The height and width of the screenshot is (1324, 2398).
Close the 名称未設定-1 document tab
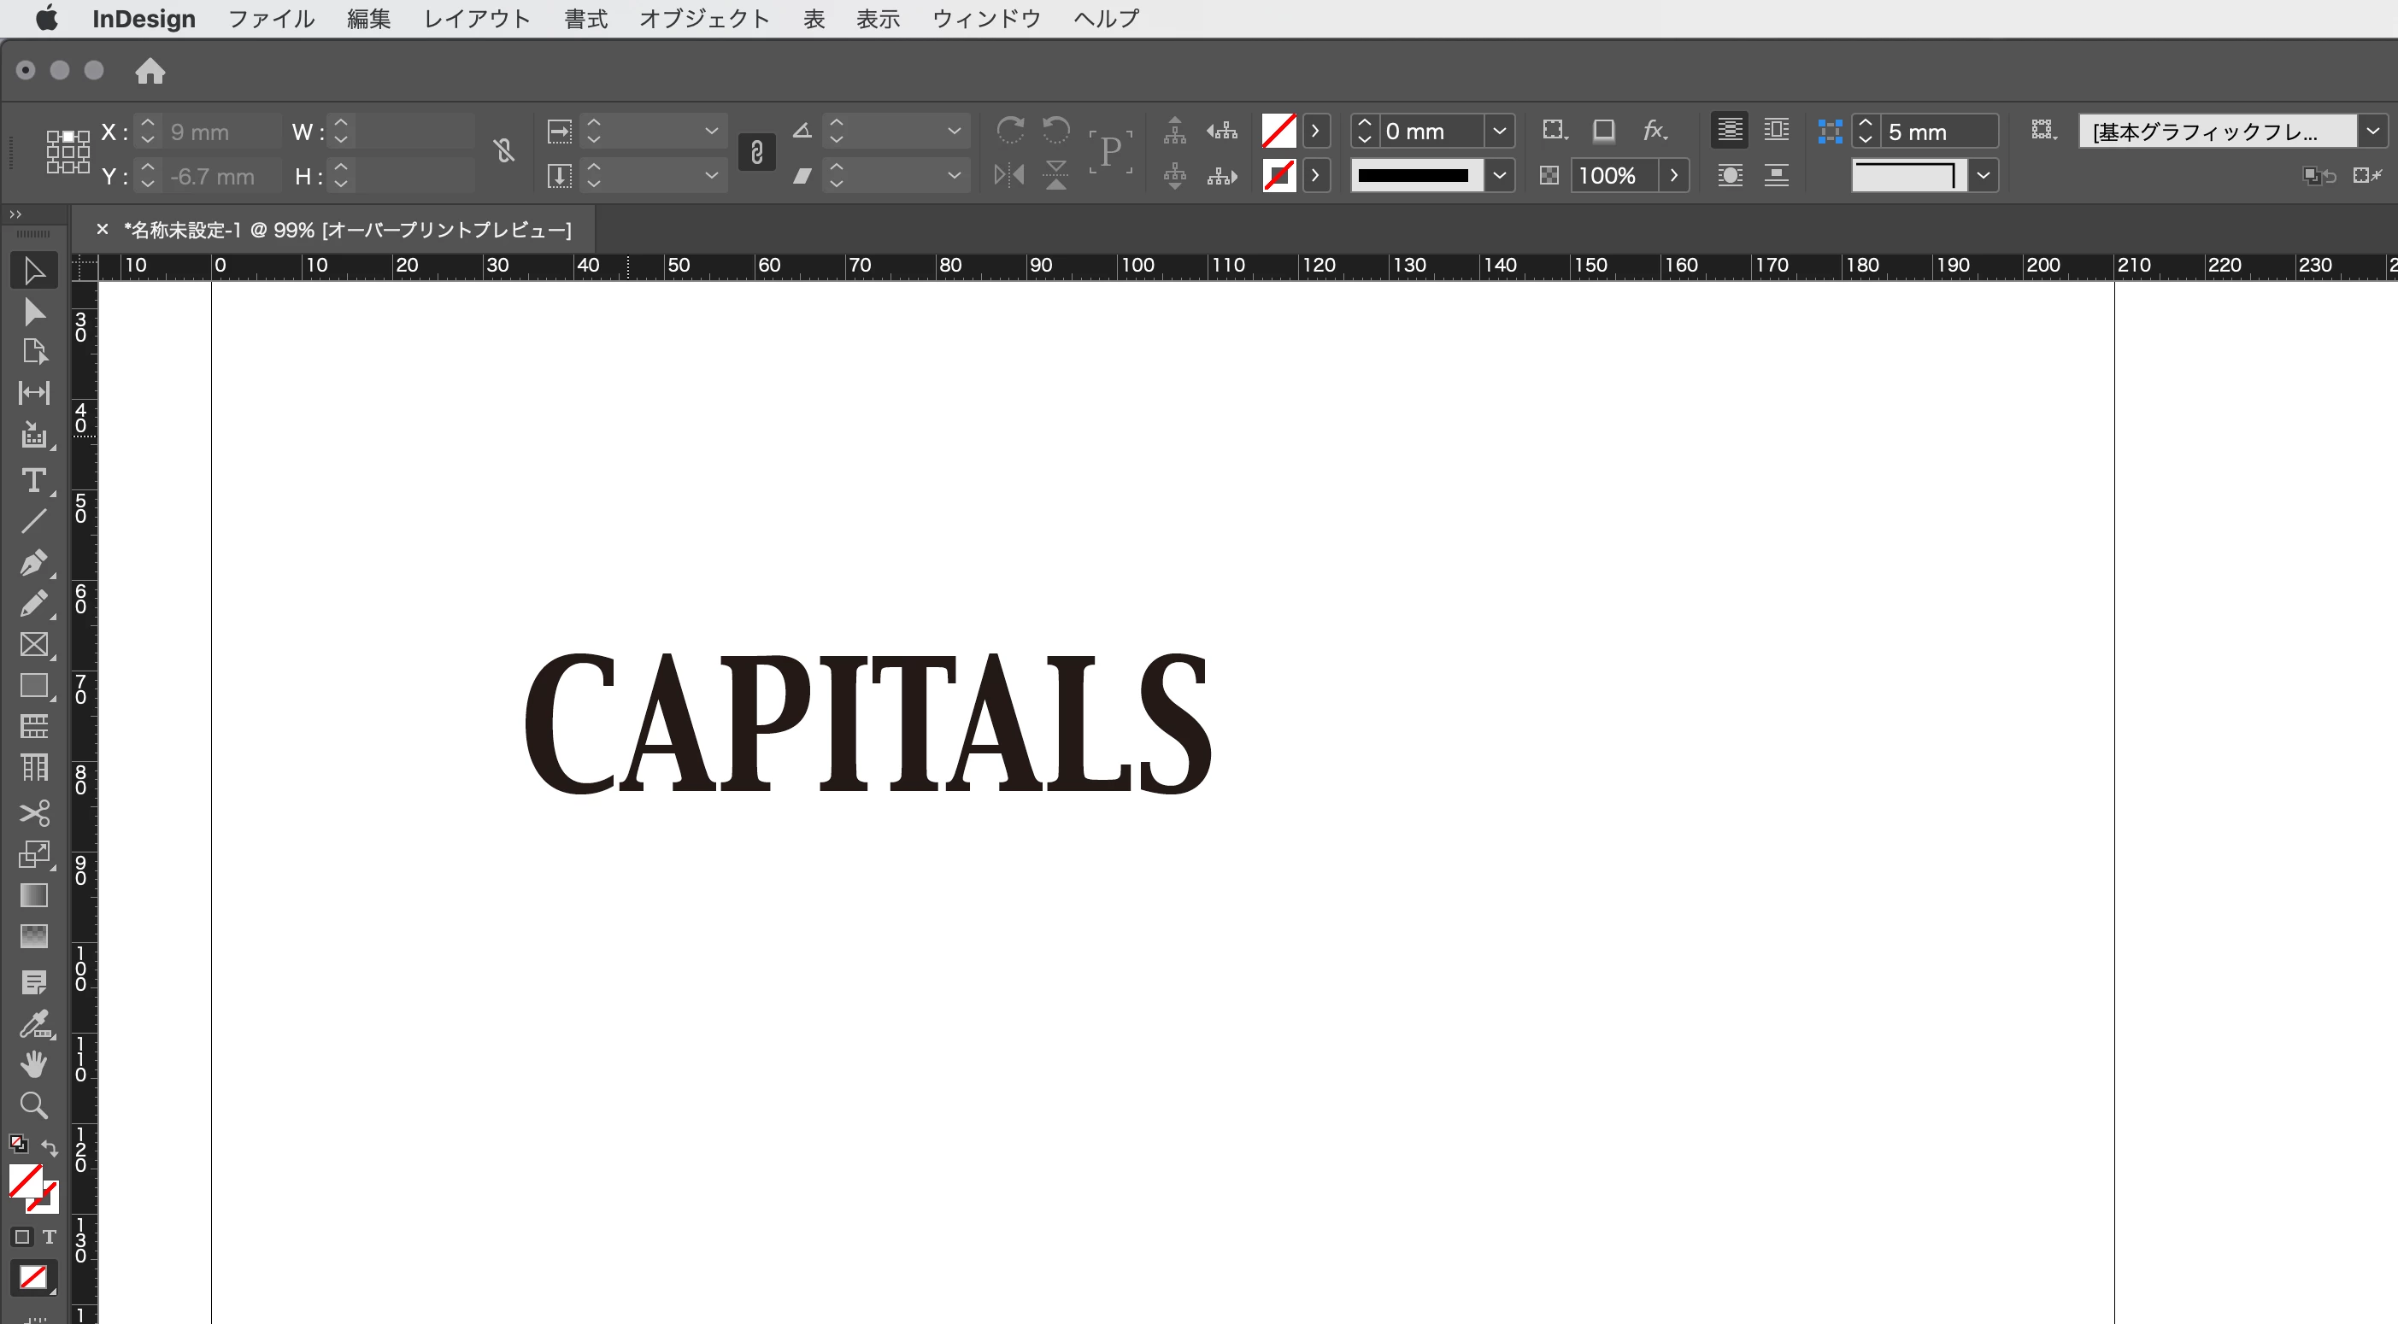(103, 229)
